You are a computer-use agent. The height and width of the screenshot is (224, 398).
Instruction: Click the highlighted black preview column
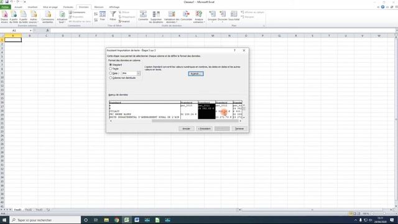coord(206,111)
